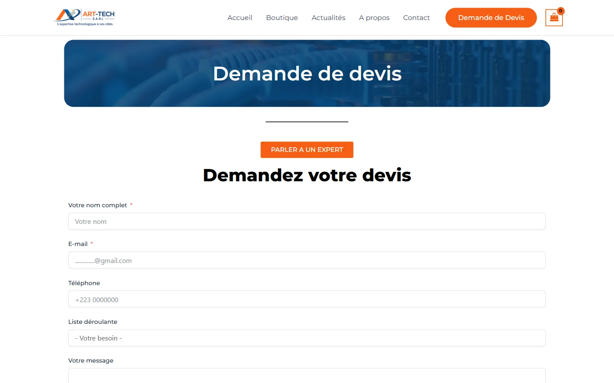Click the PARLER A UN EXPERT button
The height and width of the screenshot is (383, 614).
(307, 150)
